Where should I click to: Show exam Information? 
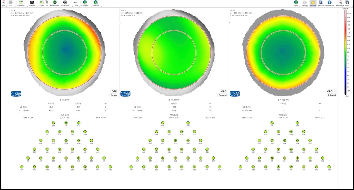(329, 3)
